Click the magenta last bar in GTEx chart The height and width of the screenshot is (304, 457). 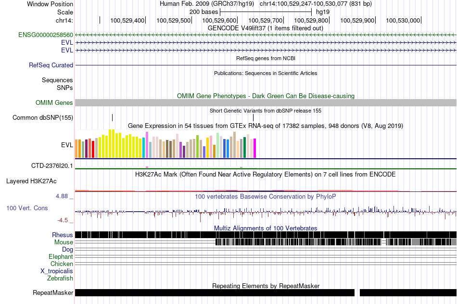(x=255, y=148)
